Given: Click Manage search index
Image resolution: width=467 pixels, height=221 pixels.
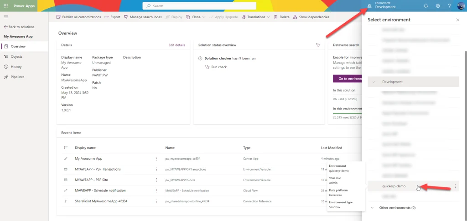Looking at the screenshot, I should pos(143,17).
